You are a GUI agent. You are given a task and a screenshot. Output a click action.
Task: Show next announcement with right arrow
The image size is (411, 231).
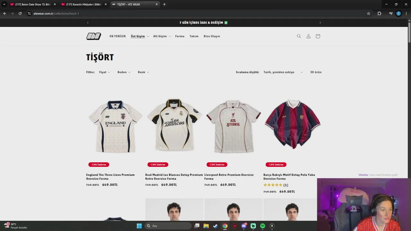[320, 23]
